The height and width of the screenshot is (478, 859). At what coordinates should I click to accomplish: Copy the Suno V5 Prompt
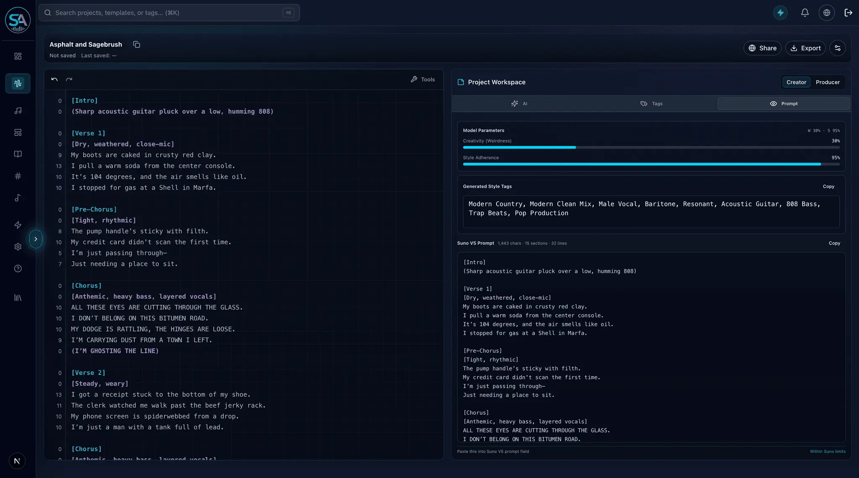click(834, 243)
